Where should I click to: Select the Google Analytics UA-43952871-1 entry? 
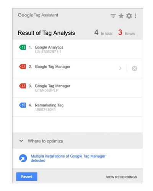[78, 49]
